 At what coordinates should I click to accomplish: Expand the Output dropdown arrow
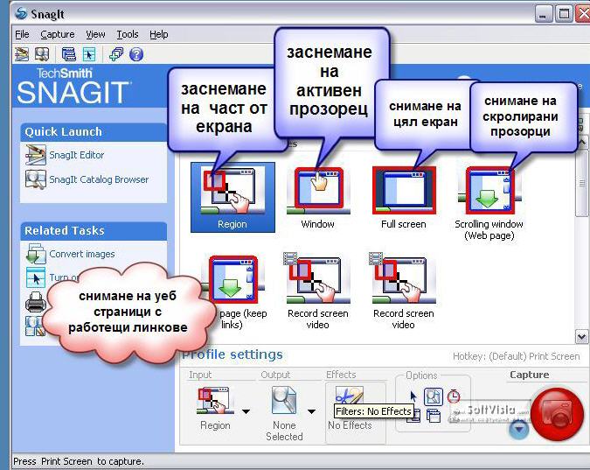(311, 411)
